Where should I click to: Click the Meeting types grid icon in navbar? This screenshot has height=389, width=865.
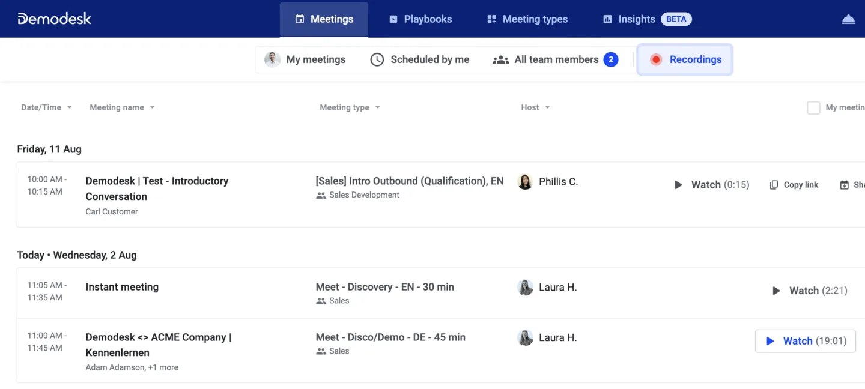pos(491,19)
